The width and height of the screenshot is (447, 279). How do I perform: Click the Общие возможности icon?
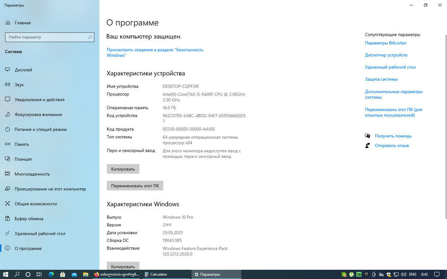pyautogui.click(x=8, y=204)
